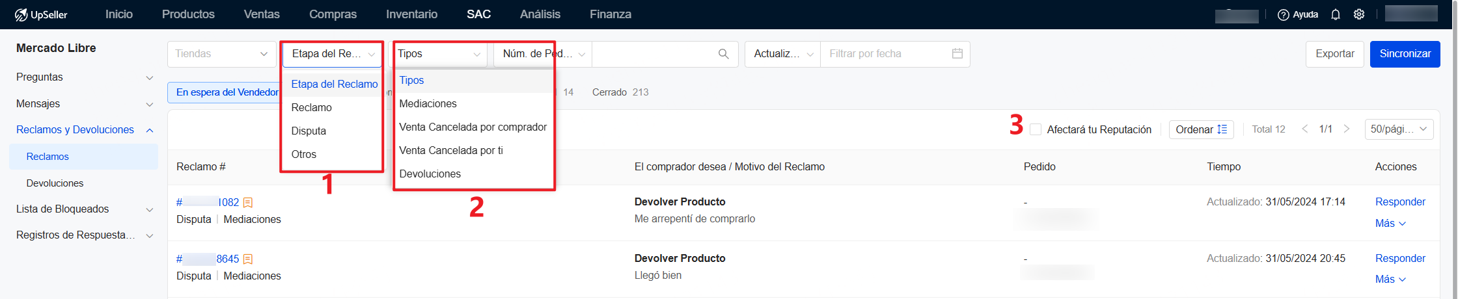Open the Etapa del Reclamo dropdown
The width and height of the screenshot is (1458, 299).
pyautogui.click(x=332, y=54)
